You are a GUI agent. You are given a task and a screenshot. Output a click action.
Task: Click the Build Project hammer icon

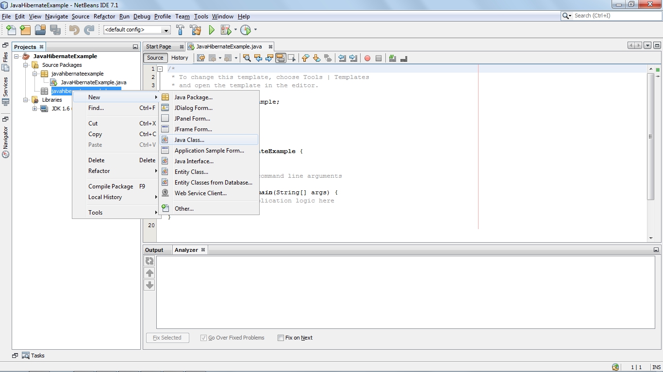[180, 30]
